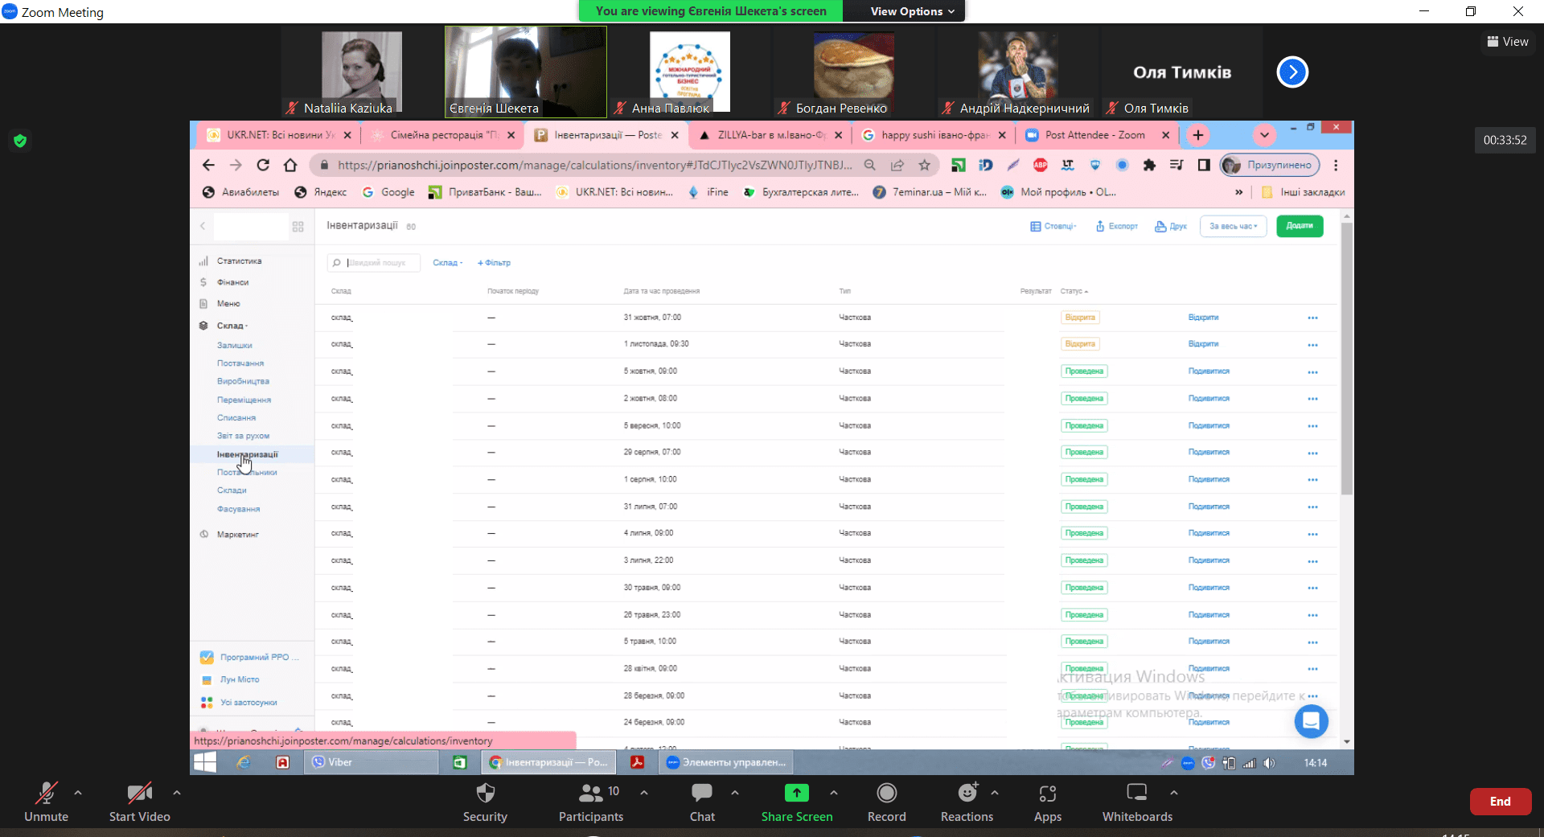Screen dimensions: 1544x837
Task: Click the green Share Screen icon
Action: [796, 794]
